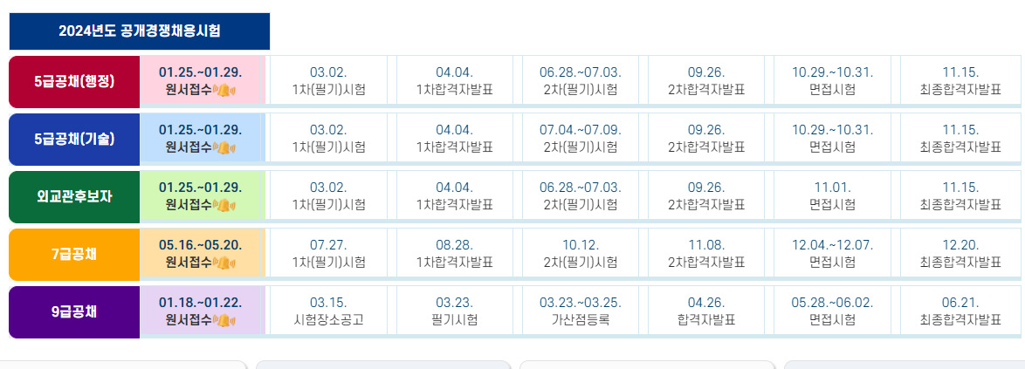Image resolution: width=1025 pixels, height=369 pixels.
Task: Click 9급공채 04.26. 합격자발표 cell
Action: coord(706,311)
